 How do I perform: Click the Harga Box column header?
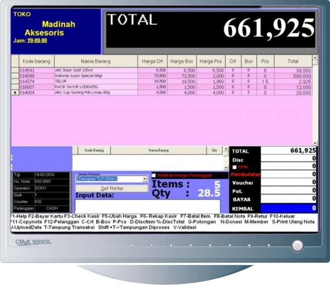[x=181, y=61]
